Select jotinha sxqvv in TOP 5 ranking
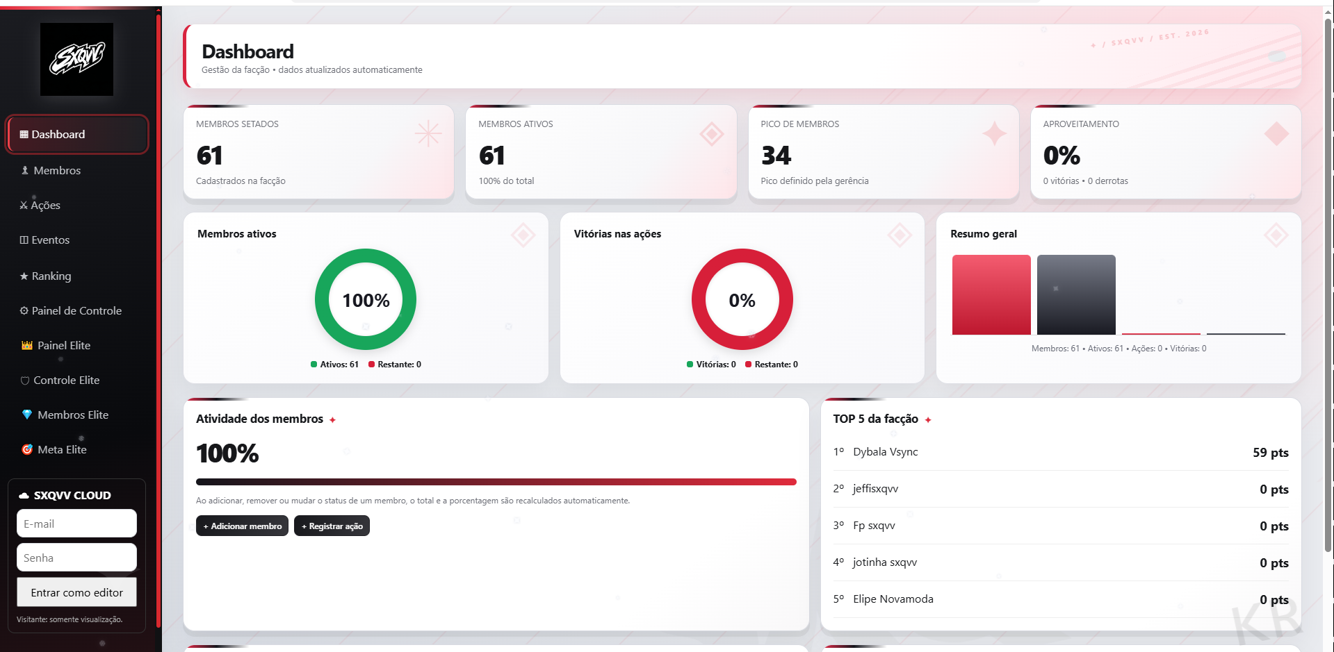 click(x=885, y=562)
